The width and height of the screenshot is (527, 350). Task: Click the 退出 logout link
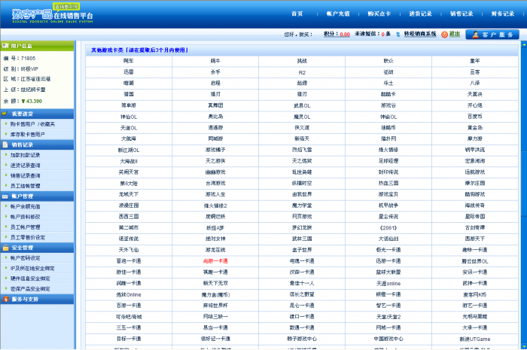click(x=455, y=34)
